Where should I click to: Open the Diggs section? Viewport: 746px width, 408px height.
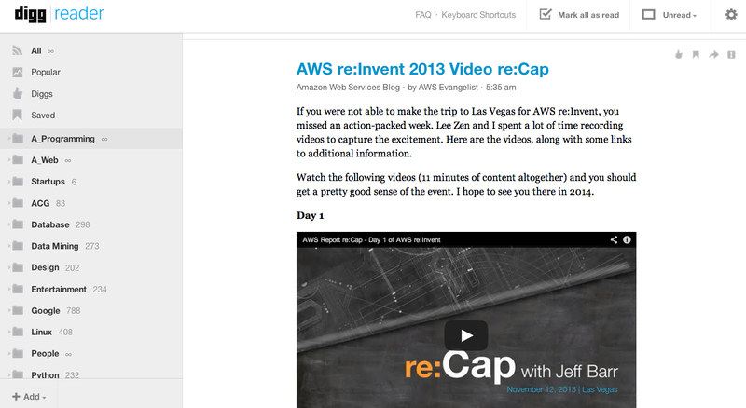pos(42,94)
